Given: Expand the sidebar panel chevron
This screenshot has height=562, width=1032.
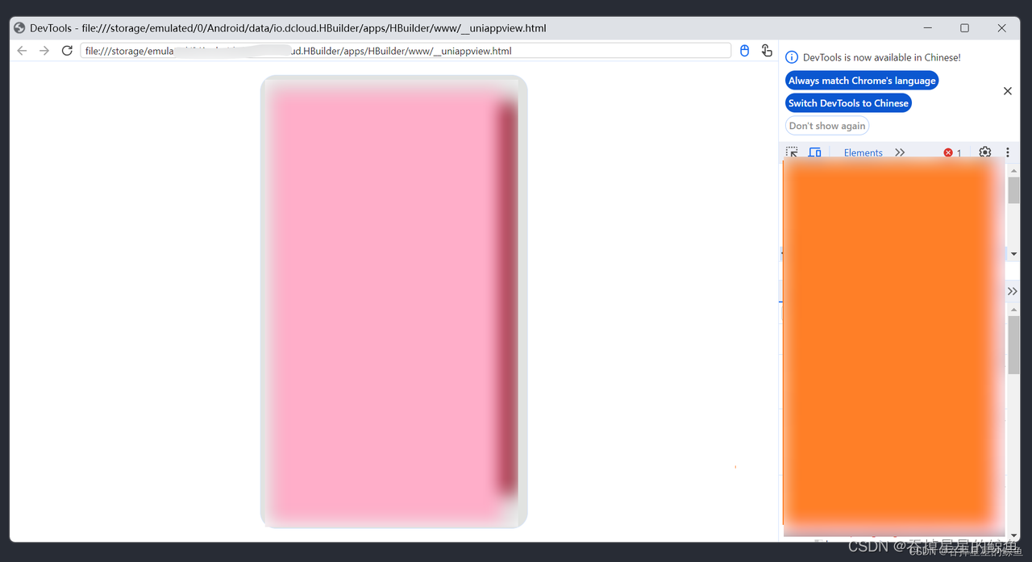Looking at the screenshot, I should pos(1012,291).
